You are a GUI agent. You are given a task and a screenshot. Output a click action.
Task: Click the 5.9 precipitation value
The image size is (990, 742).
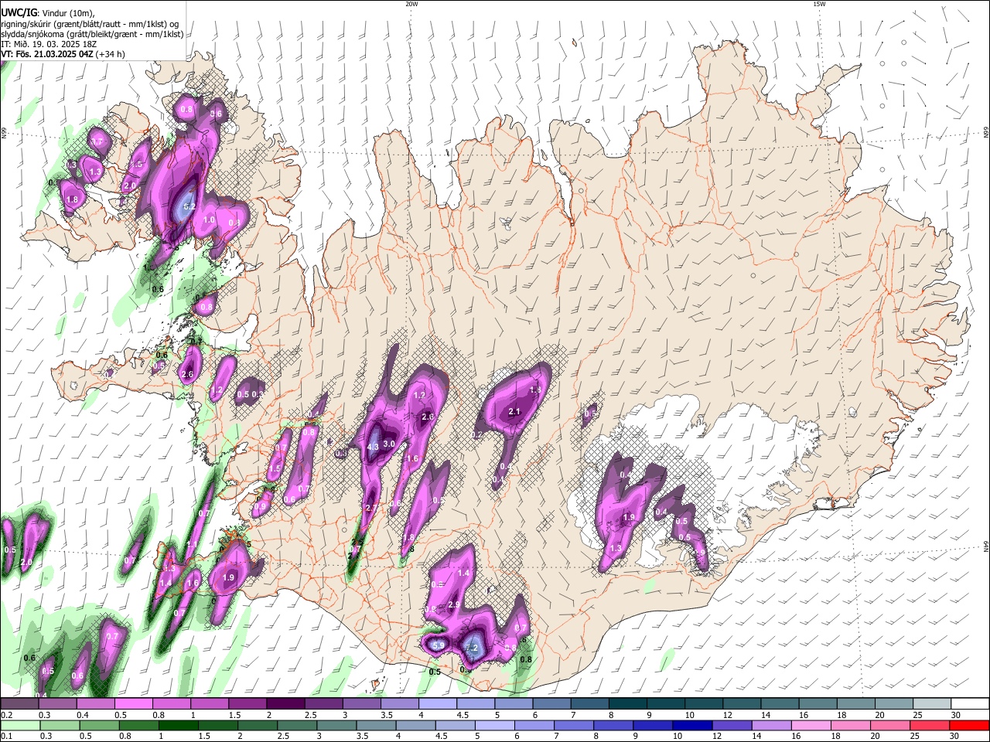point(438,645)
